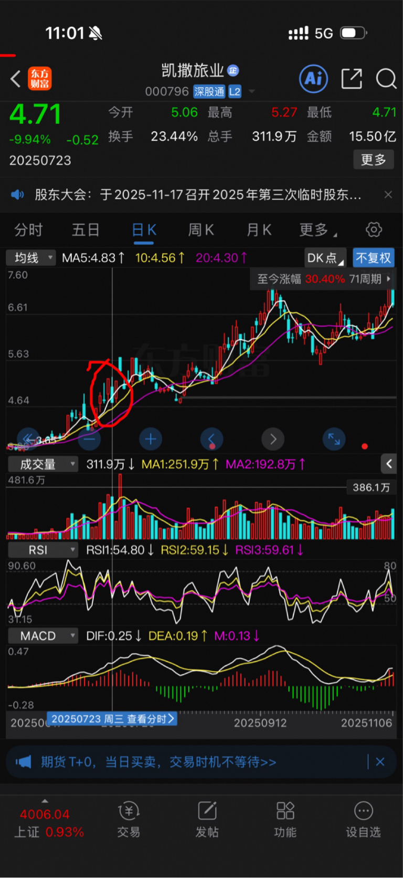Image resolution: width=403 pixels, height=878 pixels.
Task: Move crosshair left with chevron button
Action: 211,439
